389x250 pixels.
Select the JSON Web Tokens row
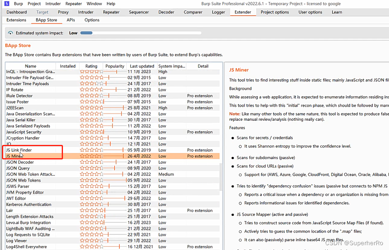113,180
